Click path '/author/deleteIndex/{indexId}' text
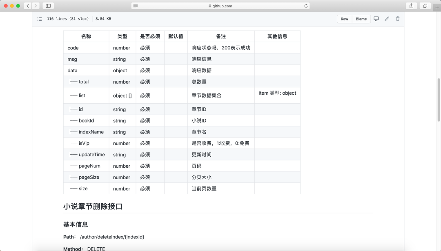Image resolution: width=441 pixels, height=251 pixels. pos(112,237)
